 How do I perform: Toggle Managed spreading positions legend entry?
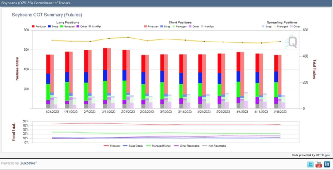pos(281,27)
